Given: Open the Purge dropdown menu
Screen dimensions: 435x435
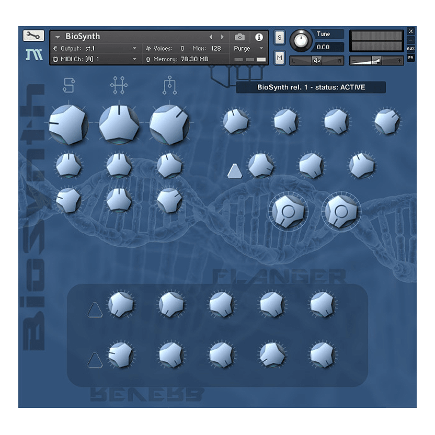Looking at the screenshot, I should pos(243,48).
